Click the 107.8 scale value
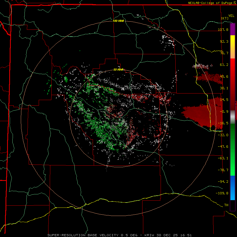237x237 pixels. [x=223, y=29]
